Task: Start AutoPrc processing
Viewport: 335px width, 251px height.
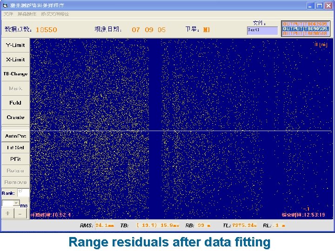Action: click(15, 136)
